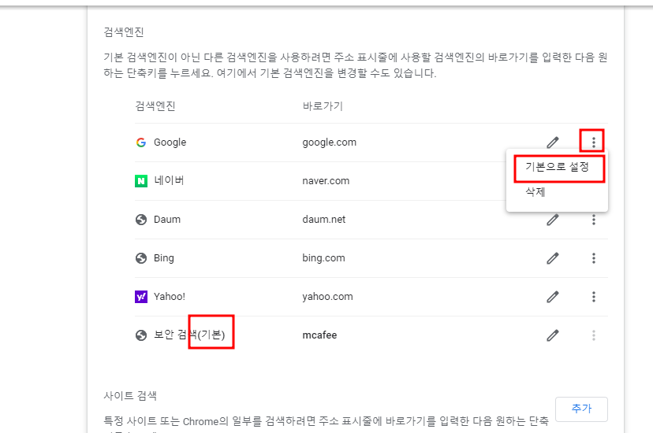Image resolution: width=653 pixels, height=433 pixels.
Task: Choose 기본으로 설정 from the popup menu
Action: click(x=558, y=167)
